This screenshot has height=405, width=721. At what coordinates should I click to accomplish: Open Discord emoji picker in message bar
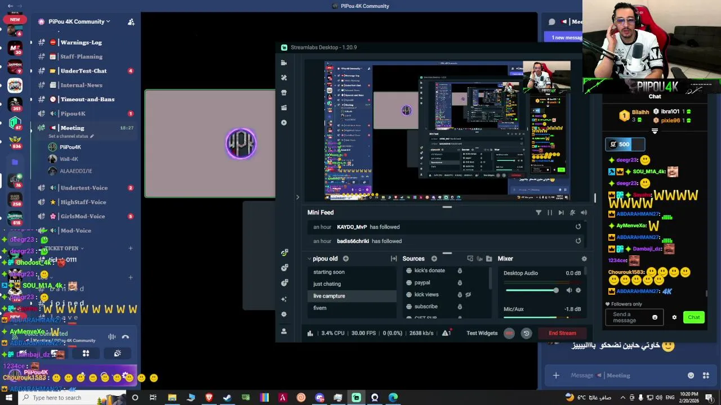coord(691,375)
